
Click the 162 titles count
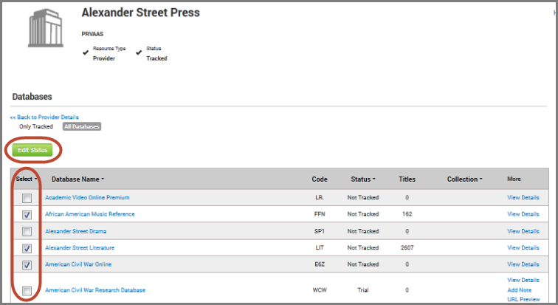[407, 214]
